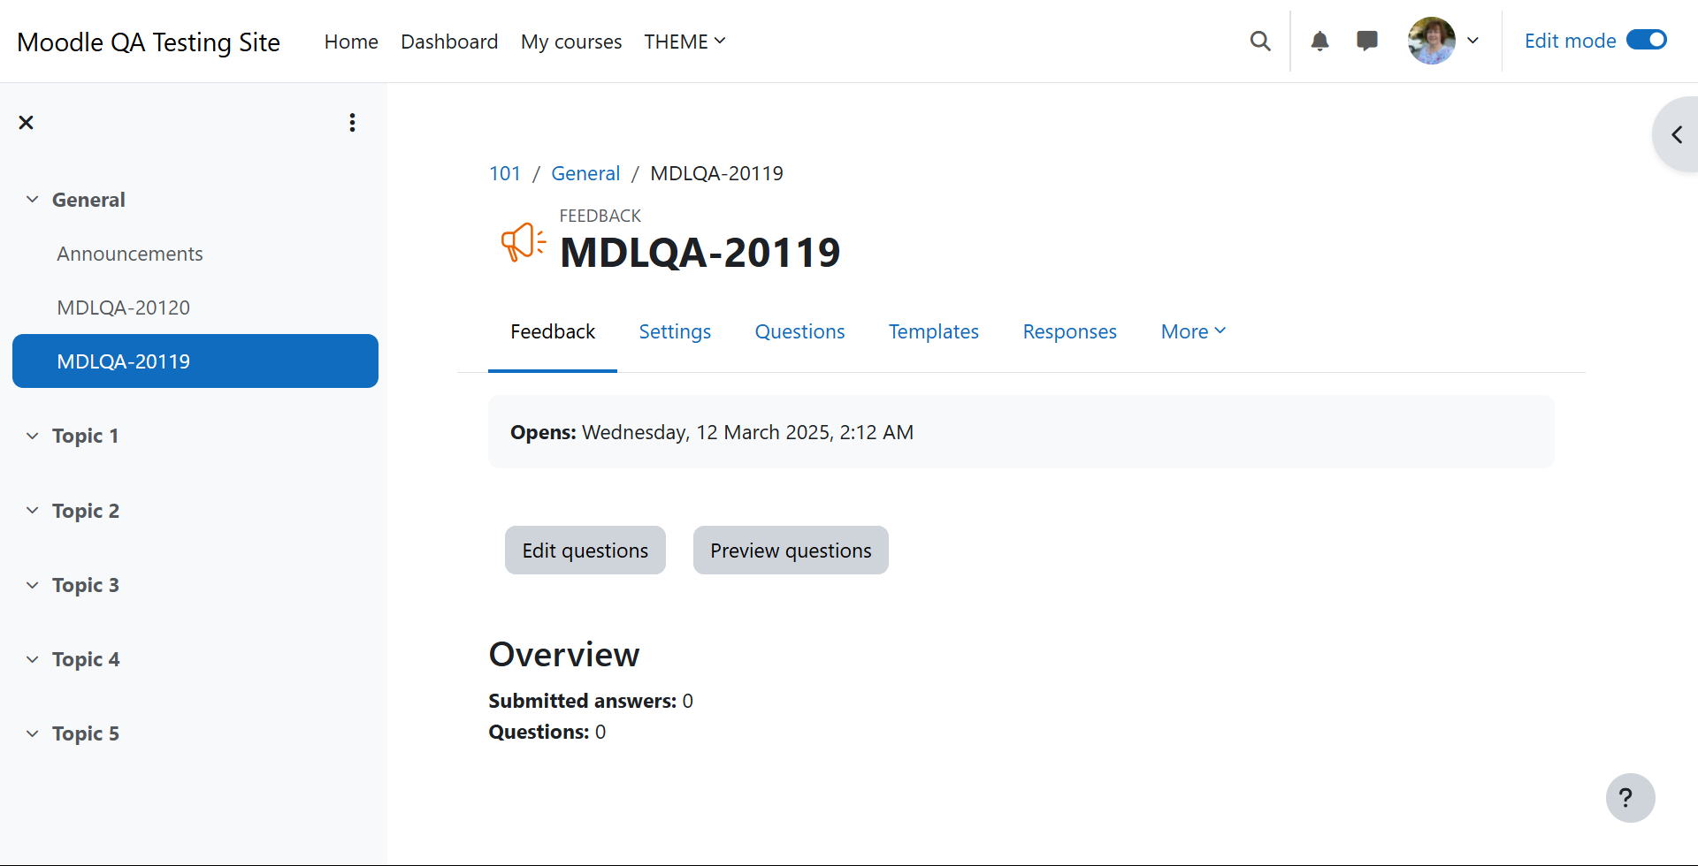Open user menu dropdown arrow
Viewport: 1698px width, 866px height.
[1473, 41]
